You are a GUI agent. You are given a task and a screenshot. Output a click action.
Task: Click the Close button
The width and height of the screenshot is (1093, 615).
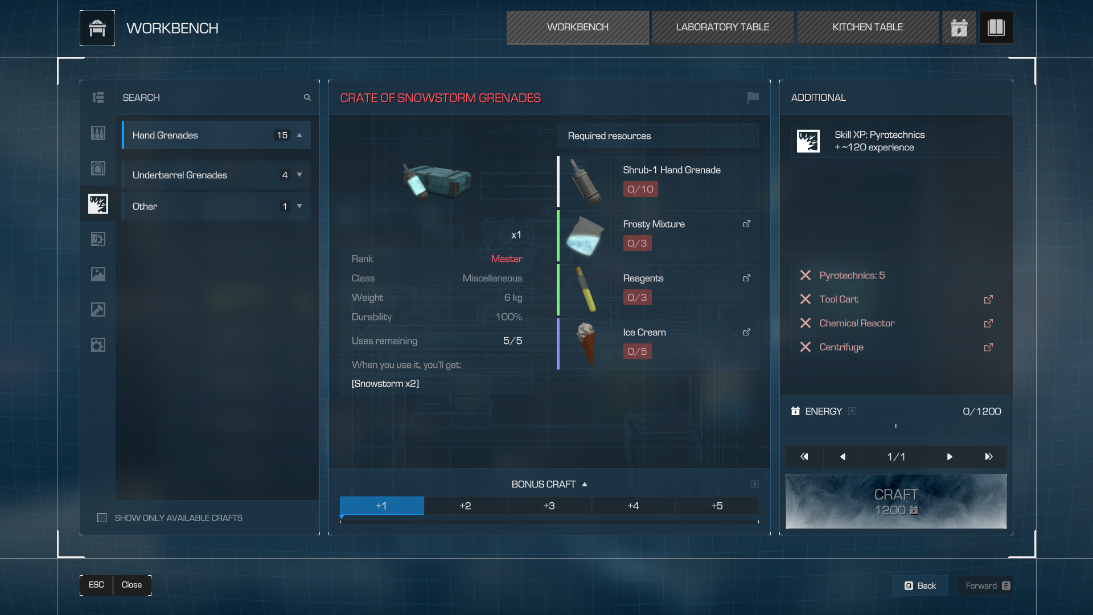[132, 585]
